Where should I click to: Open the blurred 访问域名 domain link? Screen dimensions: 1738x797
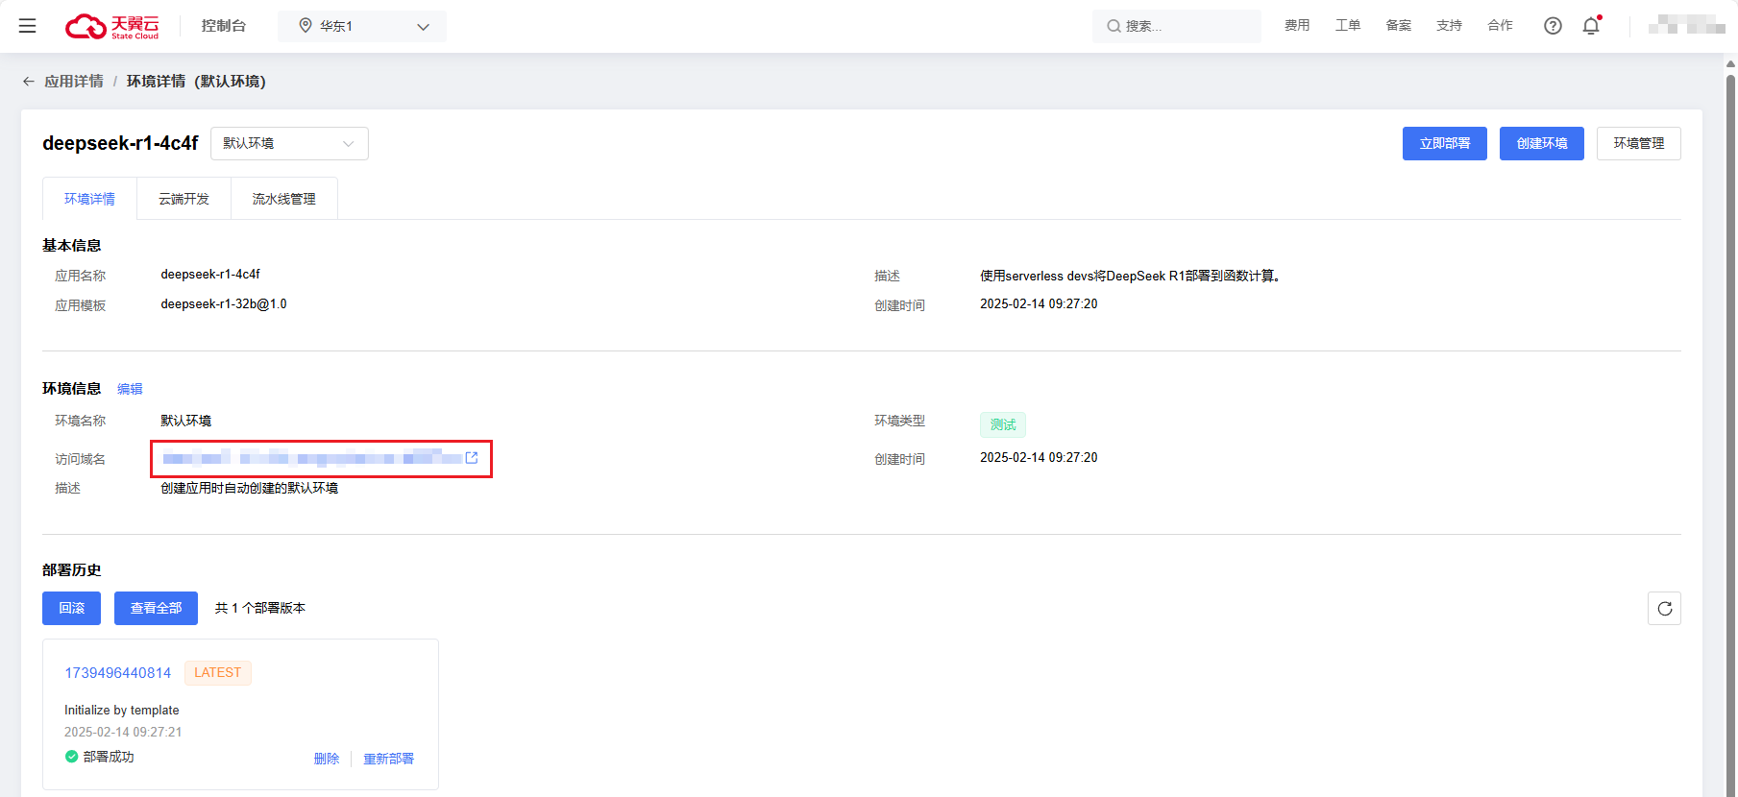(312, 458)
